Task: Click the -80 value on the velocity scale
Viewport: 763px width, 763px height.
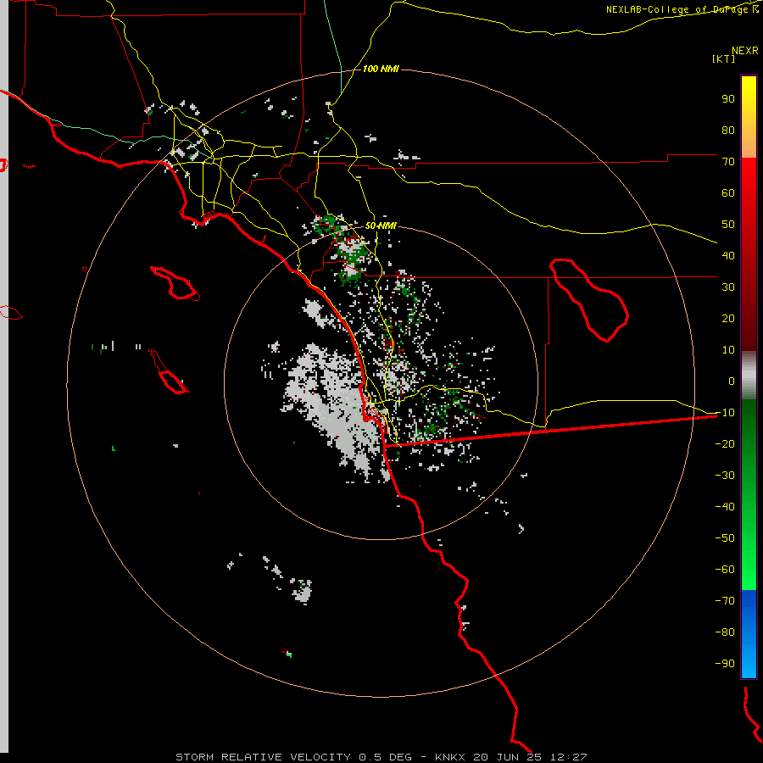Action: [x=725, y=632]
